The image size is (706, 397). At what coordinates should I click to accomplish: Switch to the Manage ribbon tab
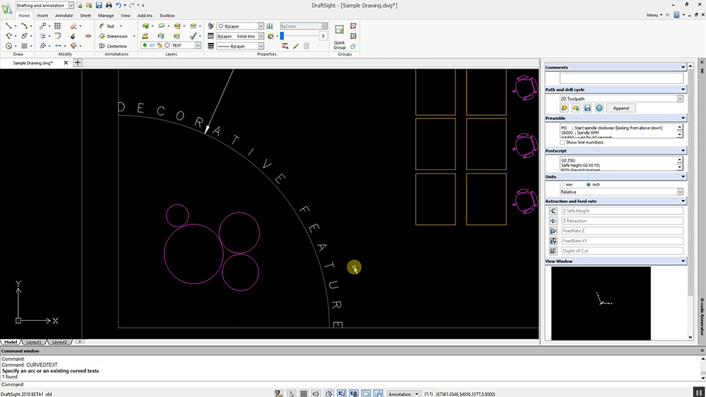(106, 16)
